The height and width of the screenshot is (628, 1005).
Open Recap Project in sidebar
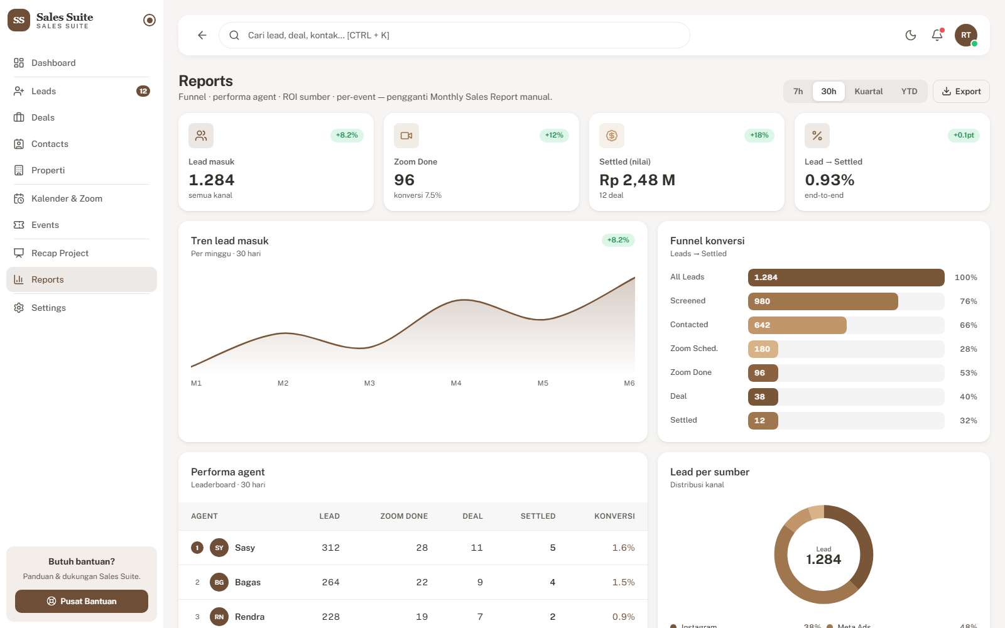[82, 253]
